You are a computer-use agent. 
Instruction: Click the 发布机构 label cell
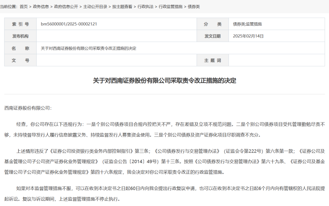click(x=20, y=36)
